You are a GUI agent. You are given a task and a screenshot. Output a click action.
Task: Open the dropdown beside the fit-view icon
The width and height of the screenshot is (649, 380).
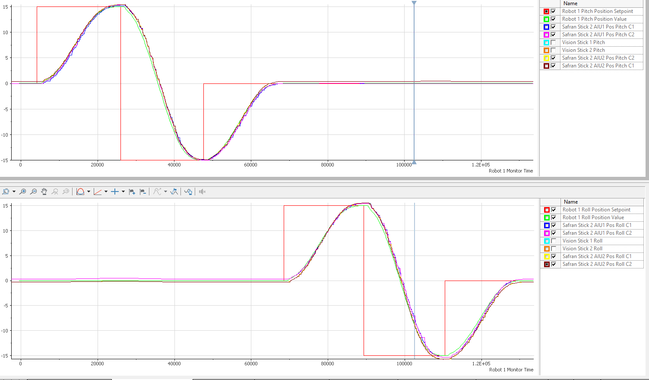pyautogui.click(x=14, y=192)
